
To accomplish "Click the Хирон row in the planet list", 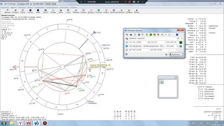I will click(x=197, y=51).
